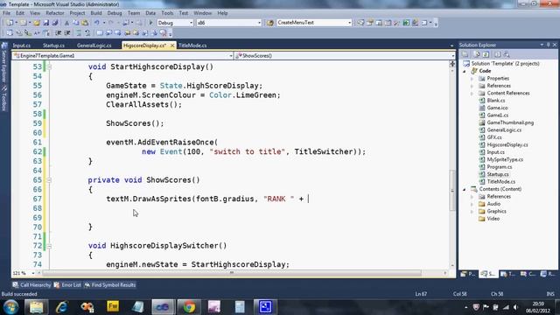Open Windows Explorer folder taskbar icon

36,306
